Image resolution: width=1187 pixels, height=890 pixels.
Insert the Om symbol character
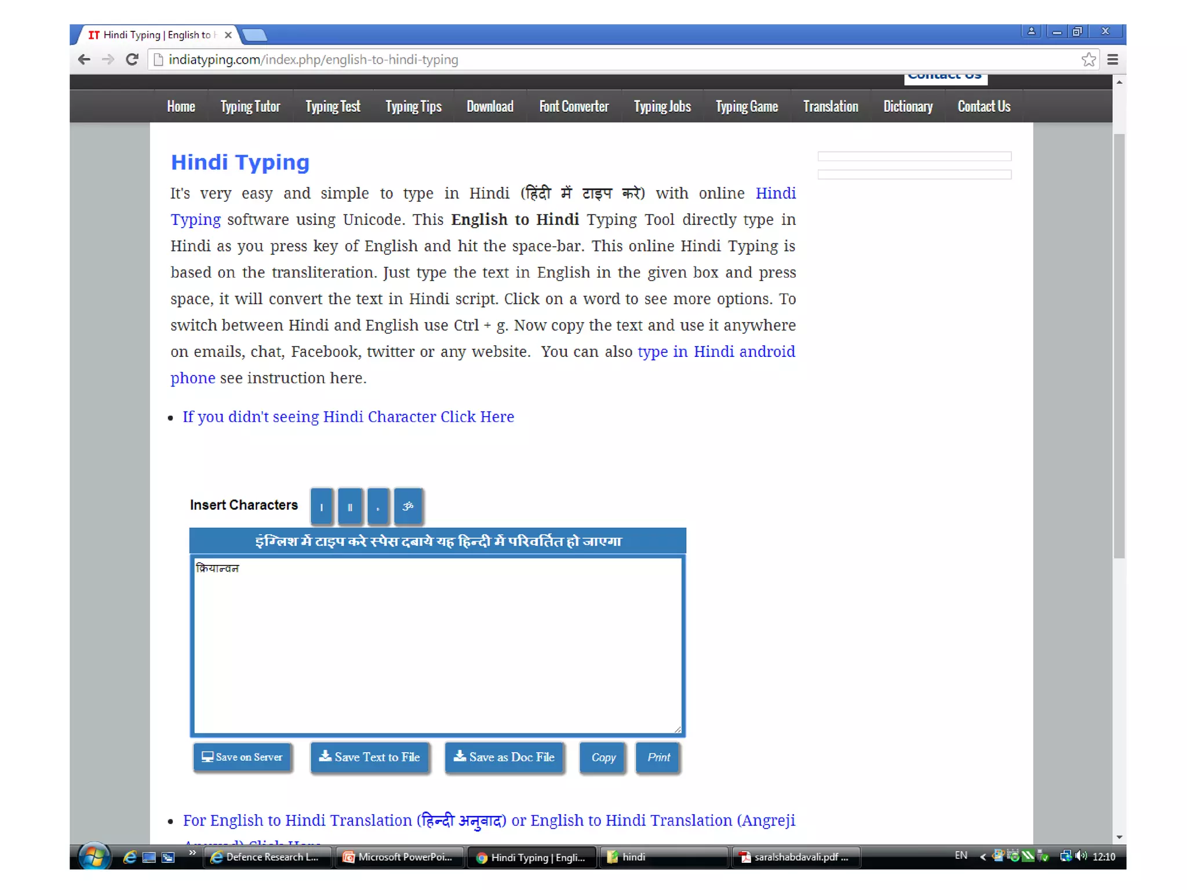click(x=408, y=506)
